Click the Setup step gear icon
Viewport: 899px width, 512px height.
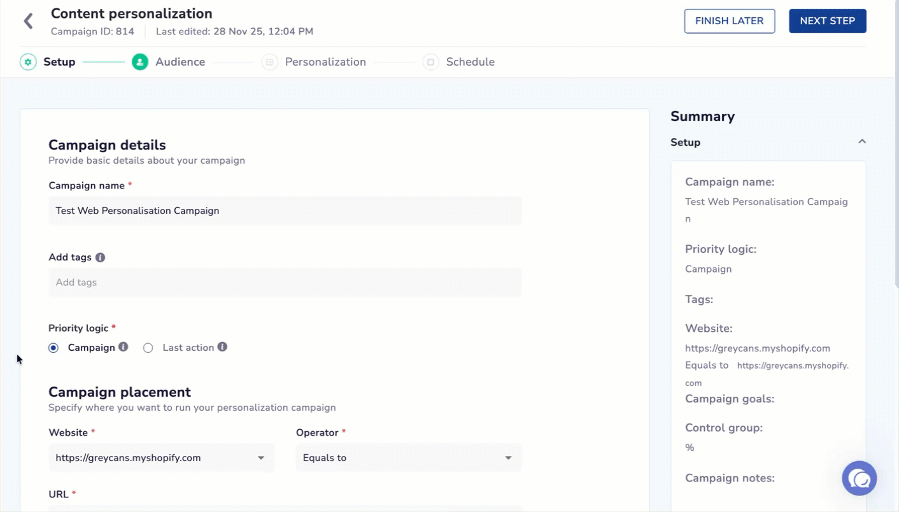click(x=28, y=62)
